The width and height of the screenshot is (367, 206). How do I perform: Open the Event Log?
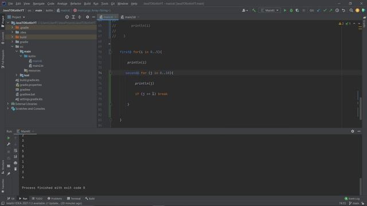coord(352,199)
